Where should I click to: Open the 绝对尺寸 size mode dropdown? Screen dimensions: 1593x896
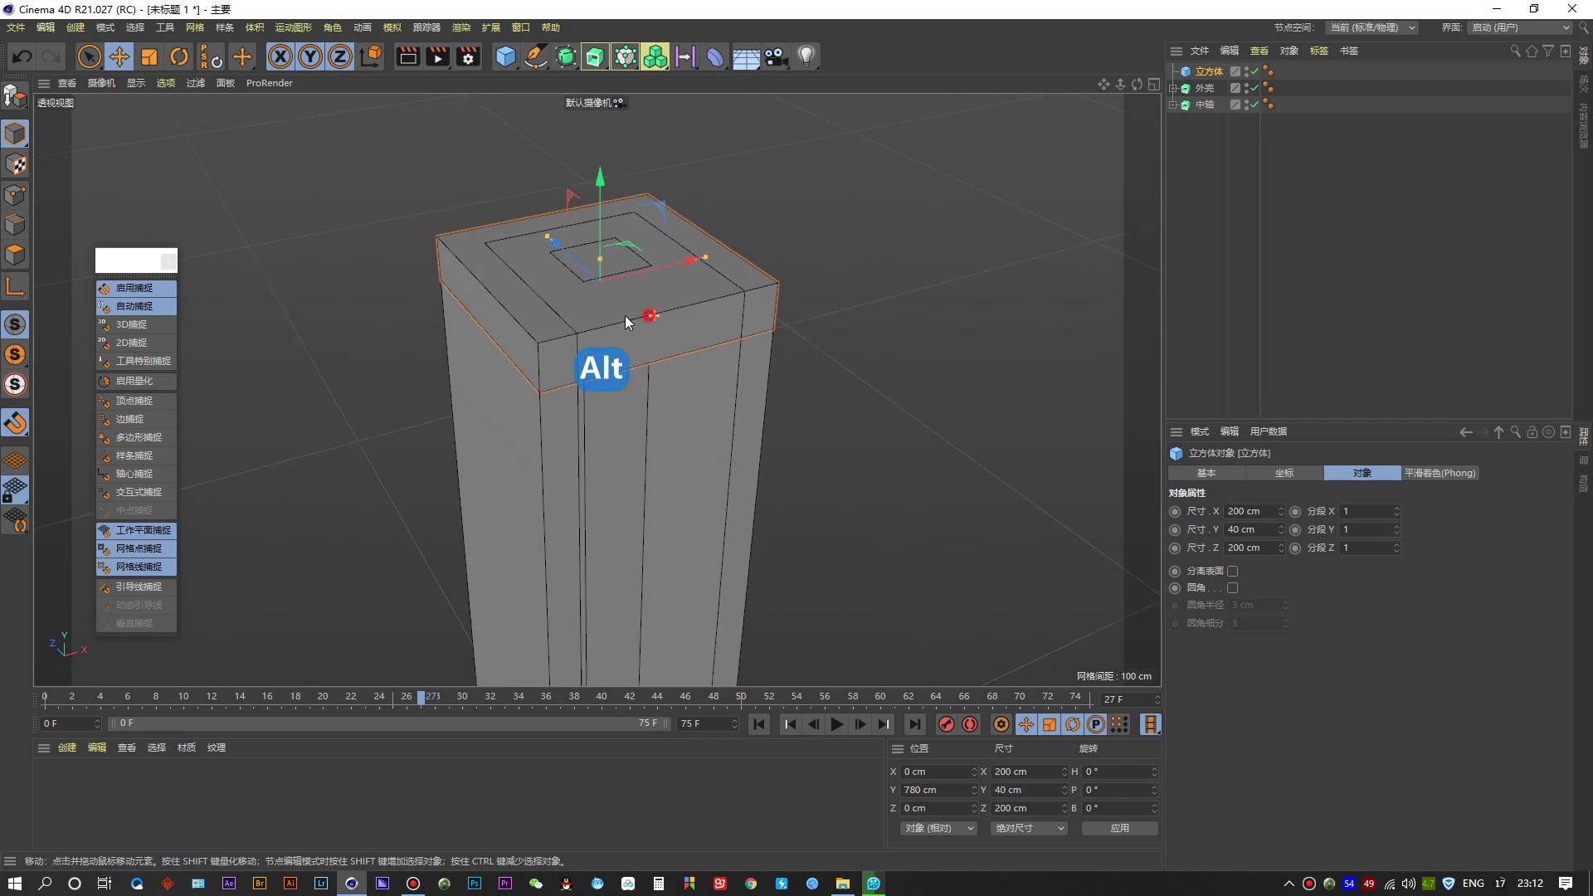[x=1029, y=828]
